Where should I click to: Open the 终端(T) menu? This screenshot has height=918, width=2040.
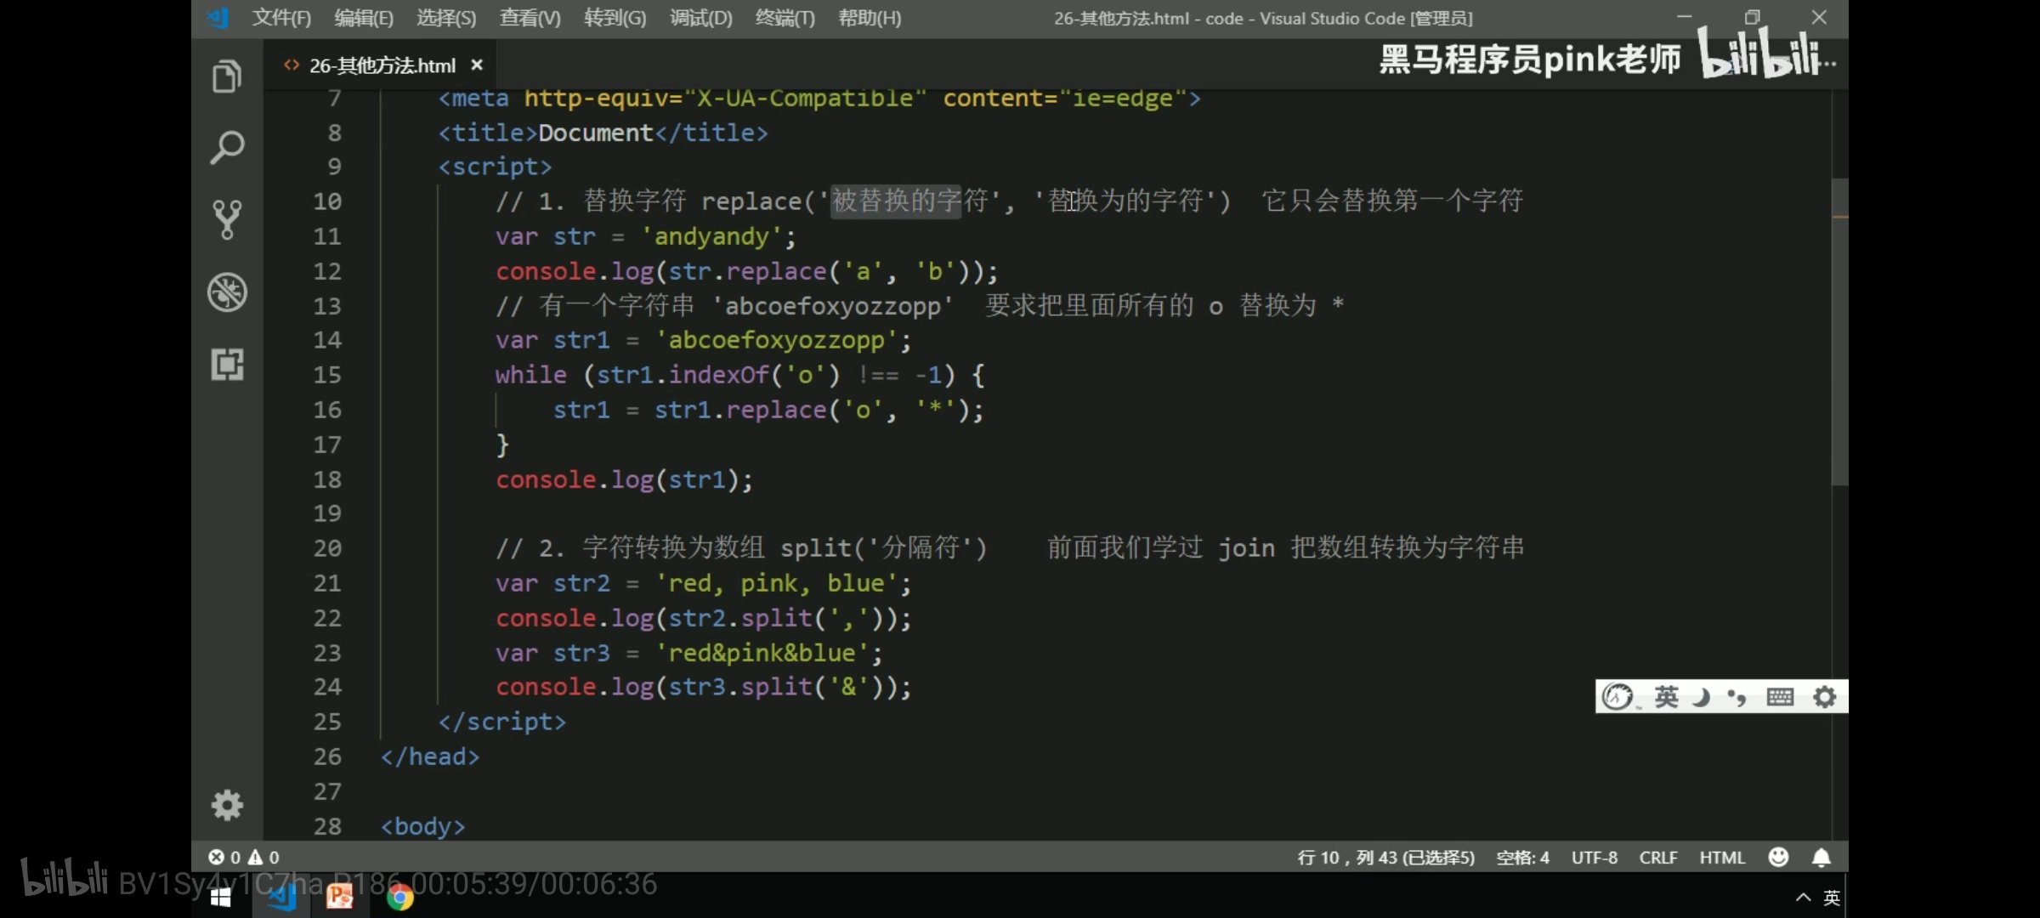785,18
